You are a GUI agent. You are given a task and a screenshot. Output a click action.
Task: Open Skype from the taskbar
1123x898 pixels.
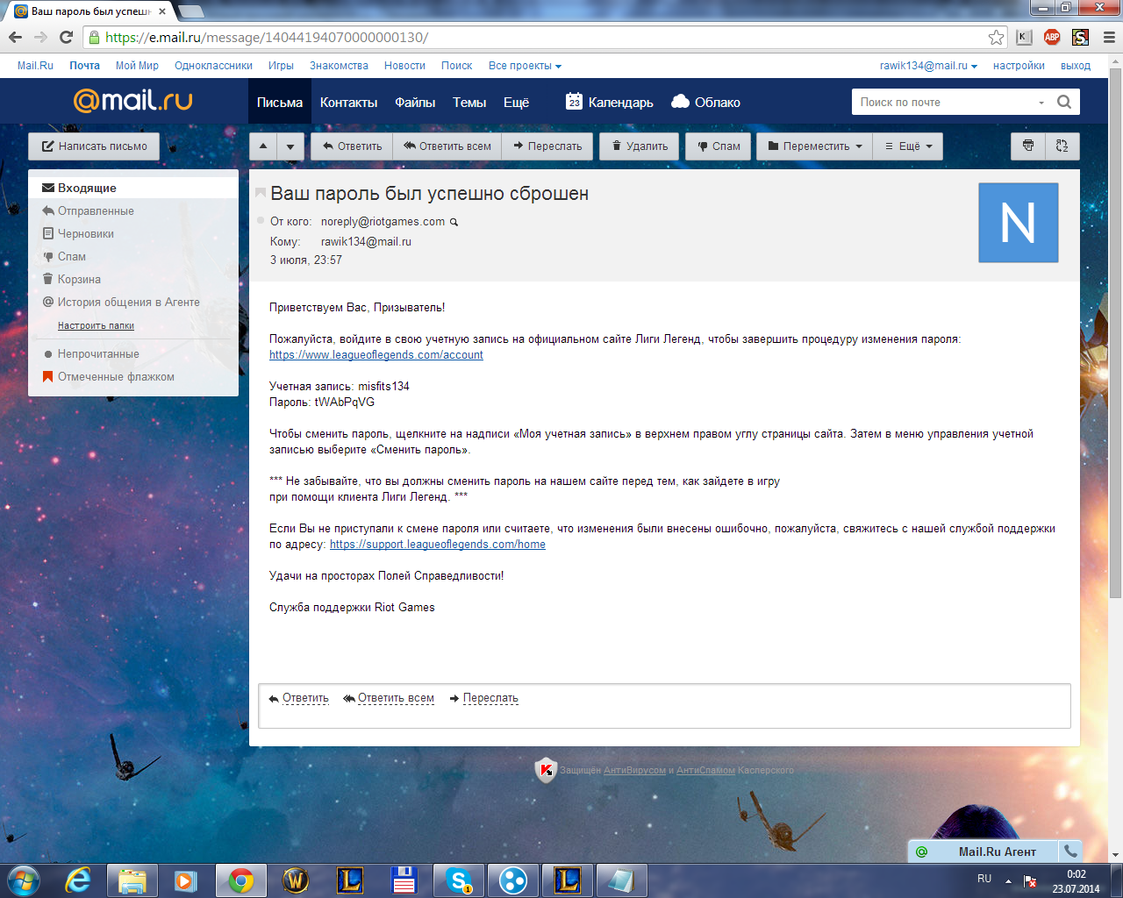(458, 880)
